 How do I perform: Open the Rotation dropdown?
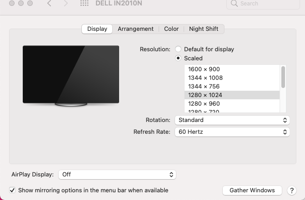[232, 120]
